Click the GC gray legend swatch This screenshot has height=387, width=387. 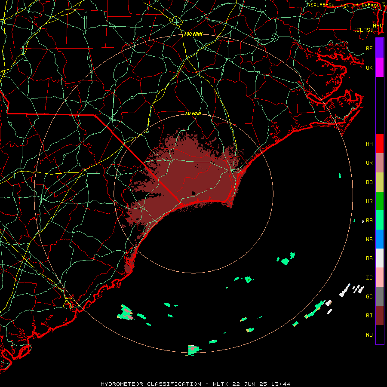380,296
